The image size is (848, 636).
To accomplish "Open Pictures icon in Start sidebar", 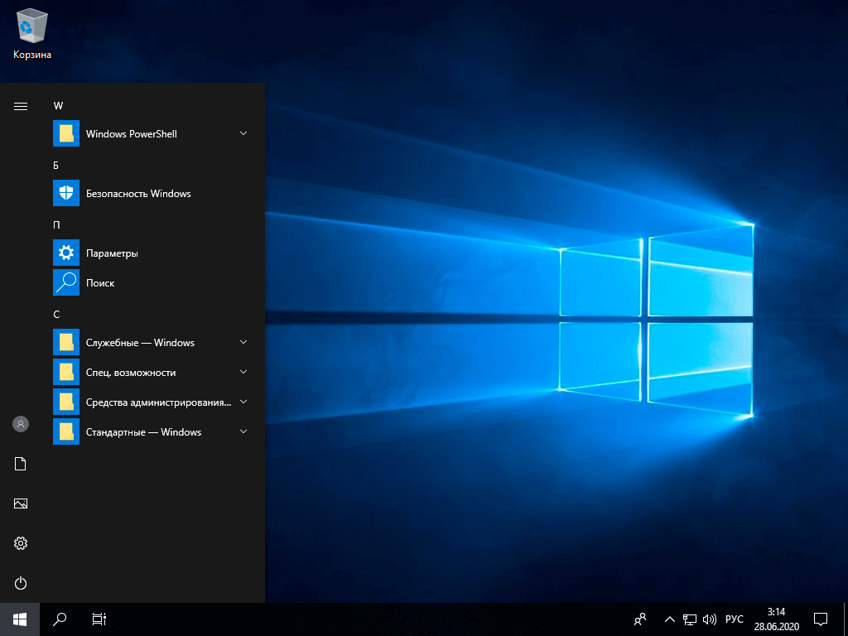I will tap(21, 503).
